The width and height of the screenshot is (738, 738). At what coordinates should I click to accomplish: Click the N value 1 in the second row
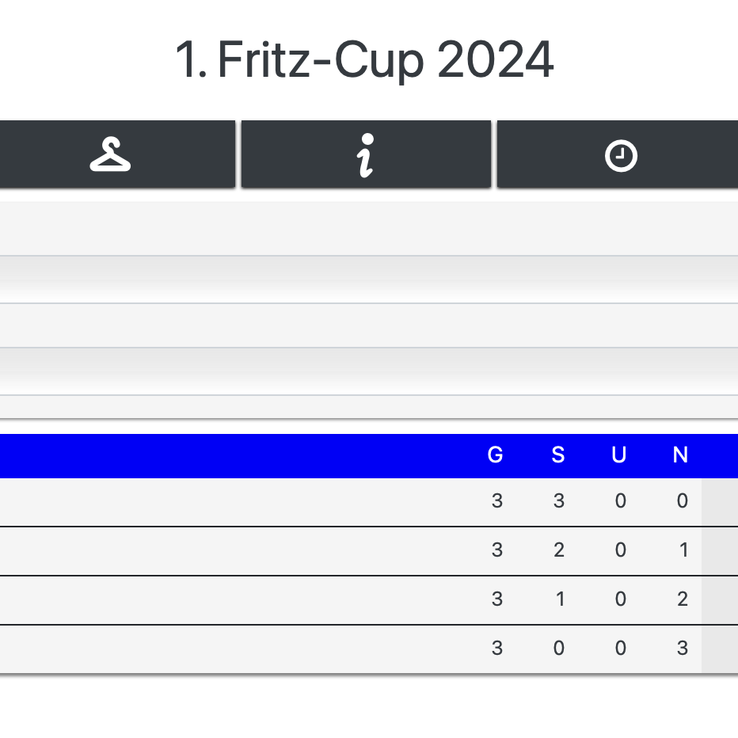(x=683, y=550)
